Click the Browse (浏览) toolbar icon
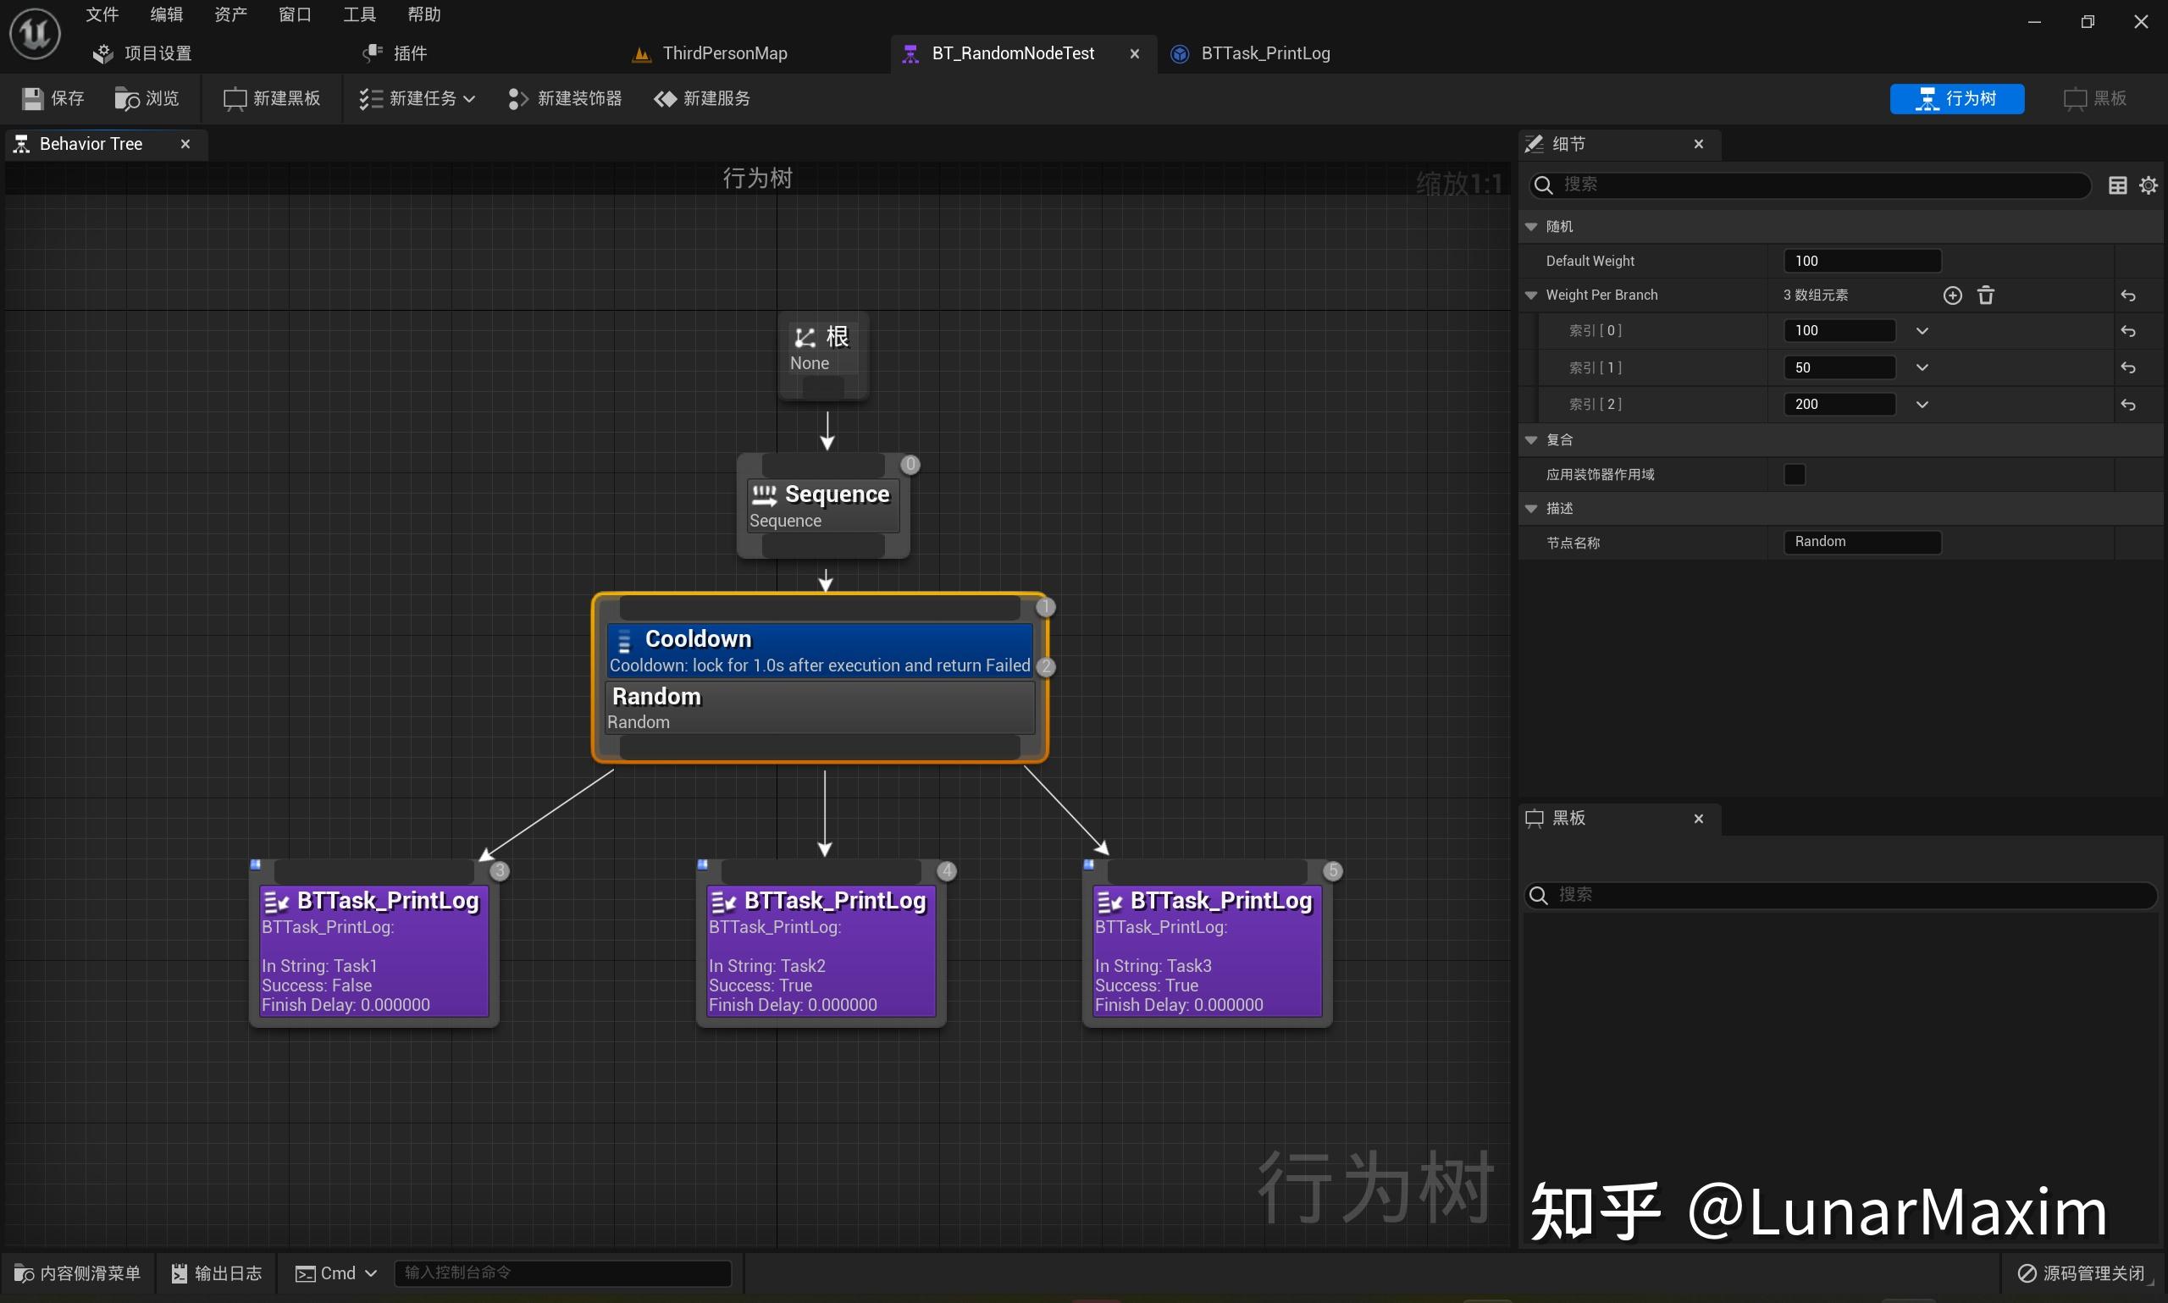The height and width of the screenshot is (1303, 2168). point(127,98)
